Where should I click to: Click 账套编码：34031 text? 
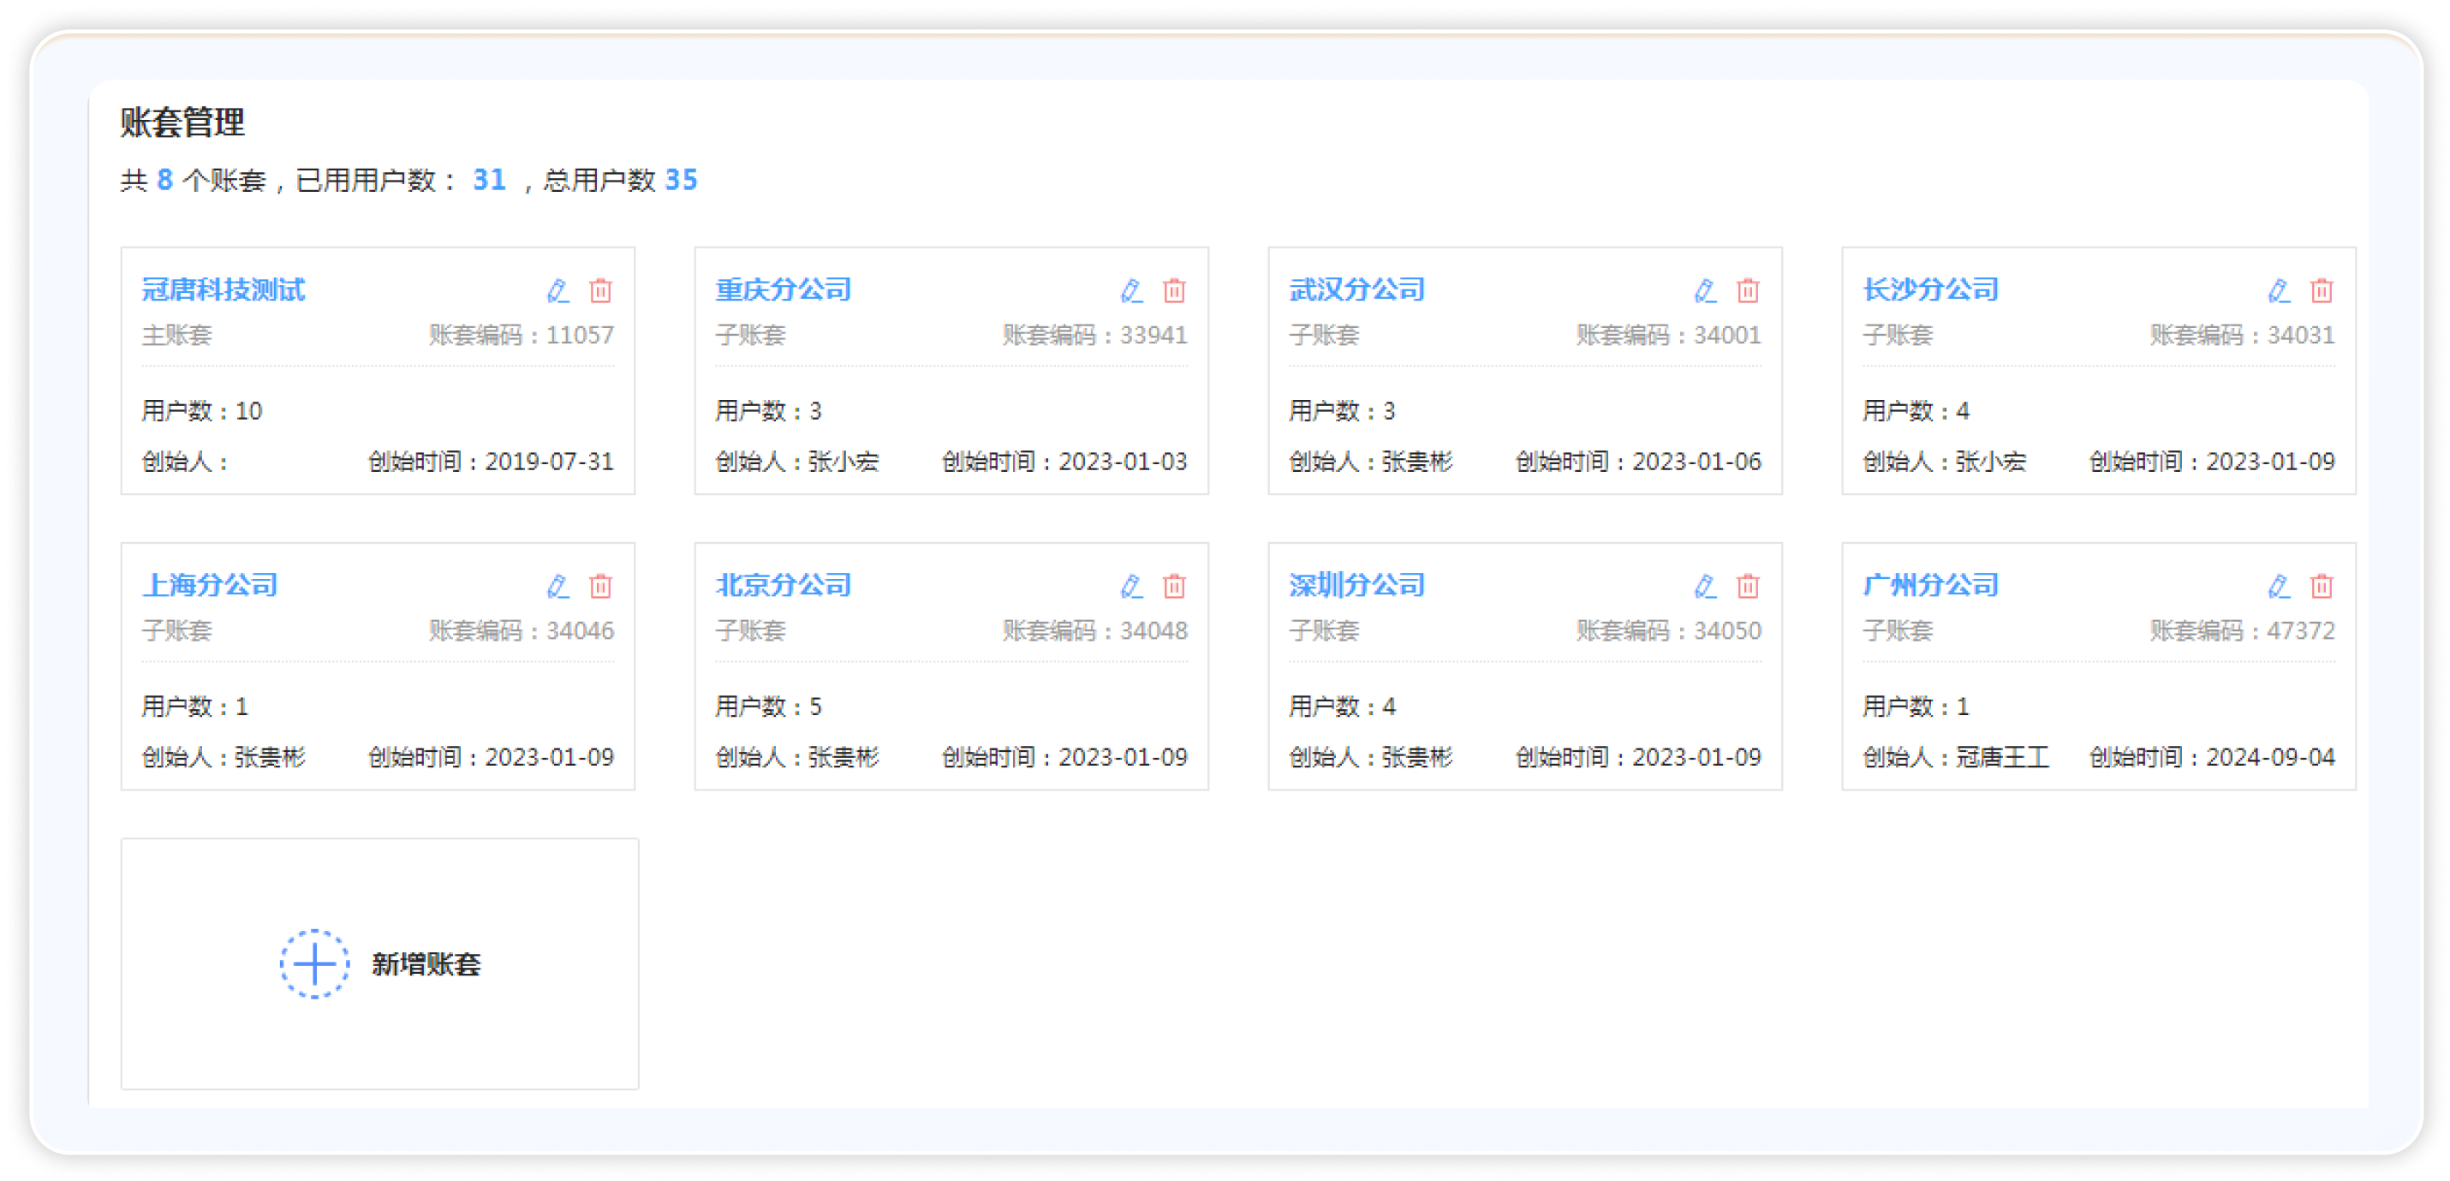(x=2242, y=335)
